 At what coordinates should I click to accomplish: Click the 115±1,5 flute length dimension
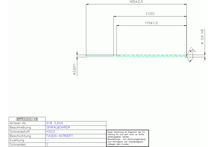(x=151, y=23)
